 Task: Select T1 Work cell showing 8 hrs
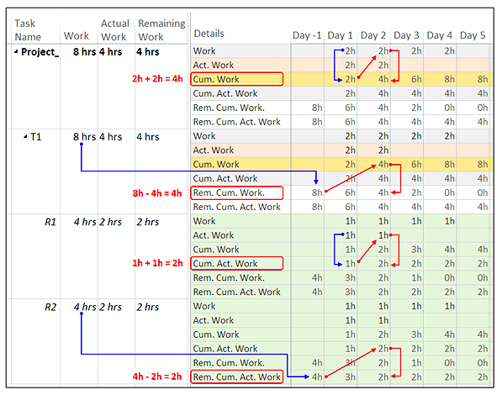click(x=84, y=137)
